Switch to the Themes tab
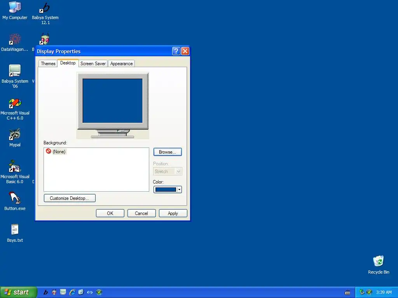Viewport: 398px width, 298px height. (48, 64)
